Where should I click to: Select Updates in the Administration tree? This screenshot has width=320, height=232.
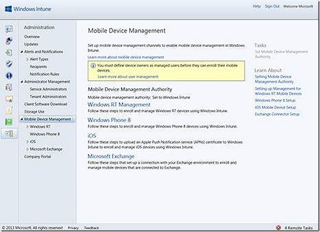pyautogui.click(x=31, y=44)
